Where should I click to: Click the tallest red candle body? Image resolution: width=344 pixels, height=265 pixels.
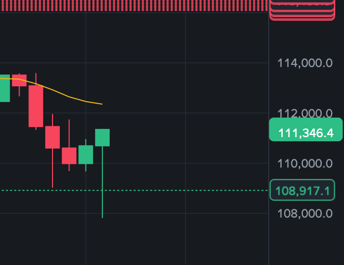pyautogui.click(x=36, y=106)
